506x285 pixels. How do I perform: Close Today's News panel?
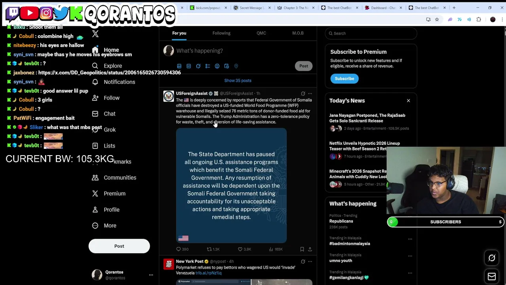[408, 101]
